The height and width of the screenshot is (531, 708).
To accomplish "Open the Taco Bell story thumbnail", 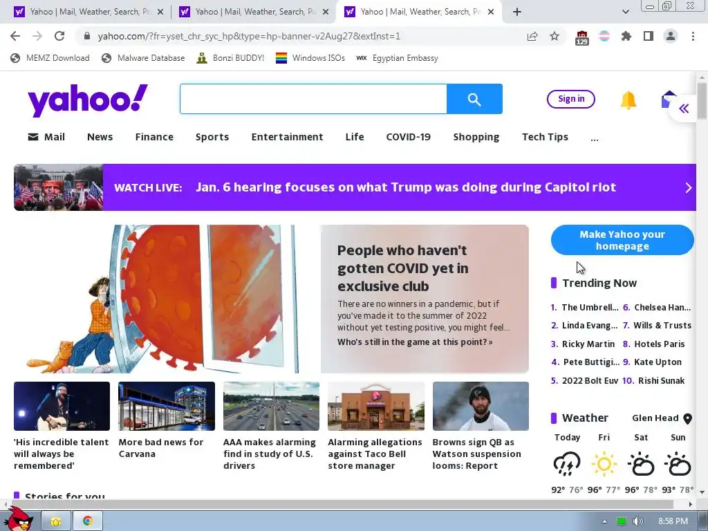I will (x=375, y=406).
